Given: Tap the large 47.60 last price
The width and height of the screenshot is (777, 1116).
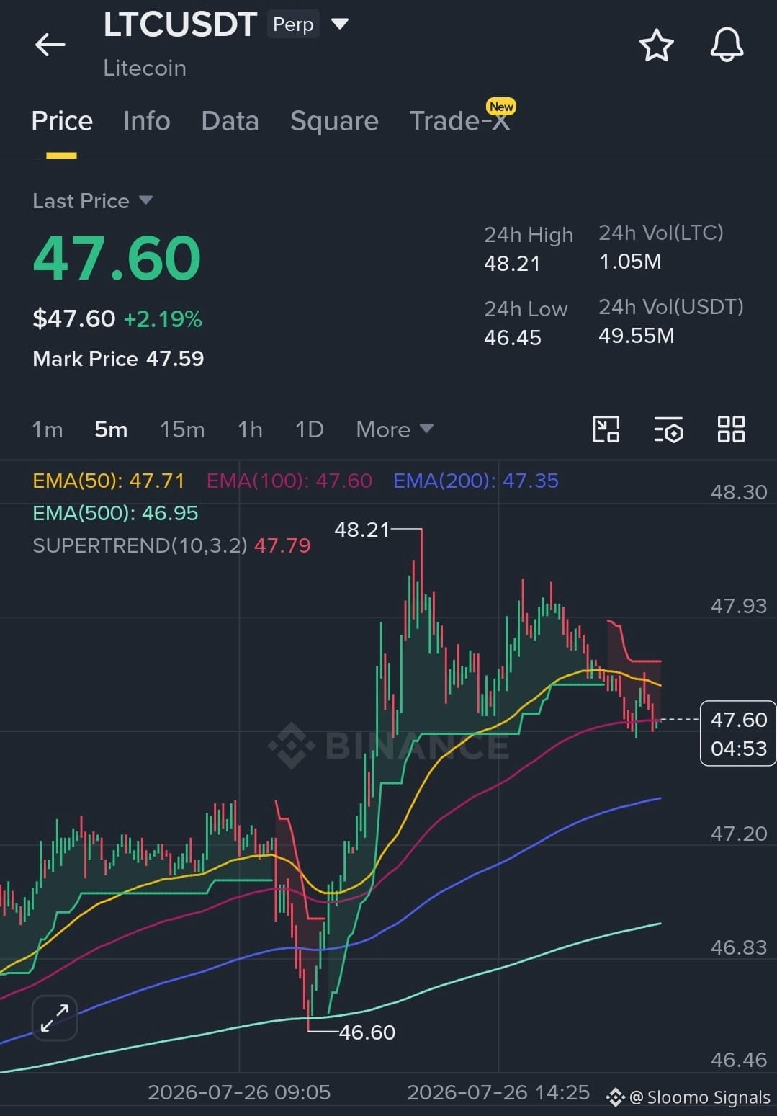Looking at the screenshot, I should click(x=117, y=258).
